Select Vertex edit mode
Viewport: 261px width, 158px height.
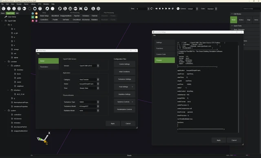[257, 20]
